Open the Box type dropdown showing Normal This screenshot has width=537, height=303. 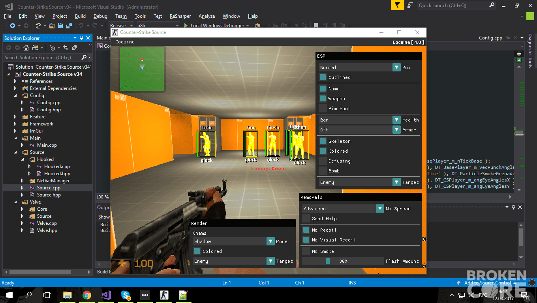[x=360, y=67]
